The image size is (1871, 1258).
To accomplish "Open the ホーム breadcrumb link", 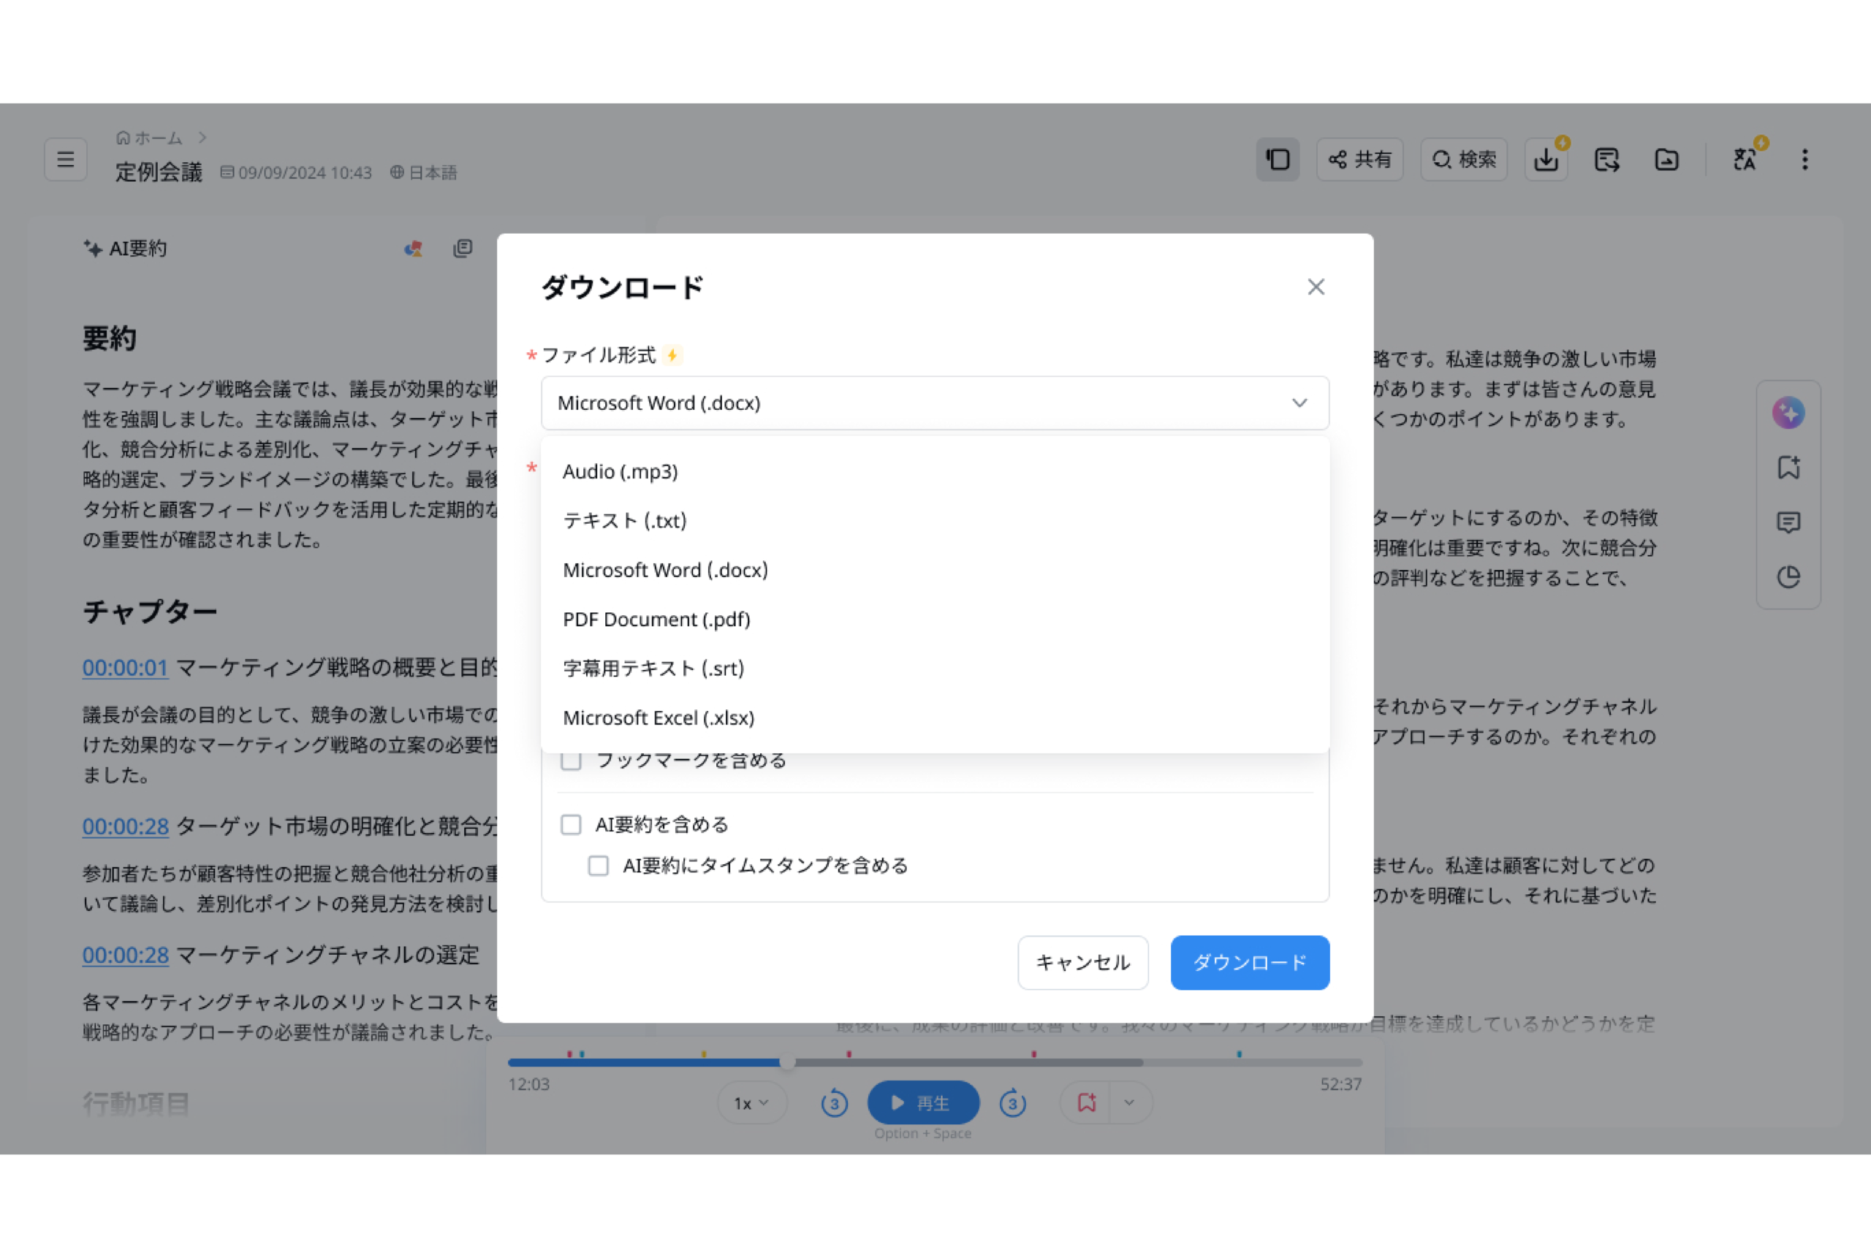I will [158, 138].
